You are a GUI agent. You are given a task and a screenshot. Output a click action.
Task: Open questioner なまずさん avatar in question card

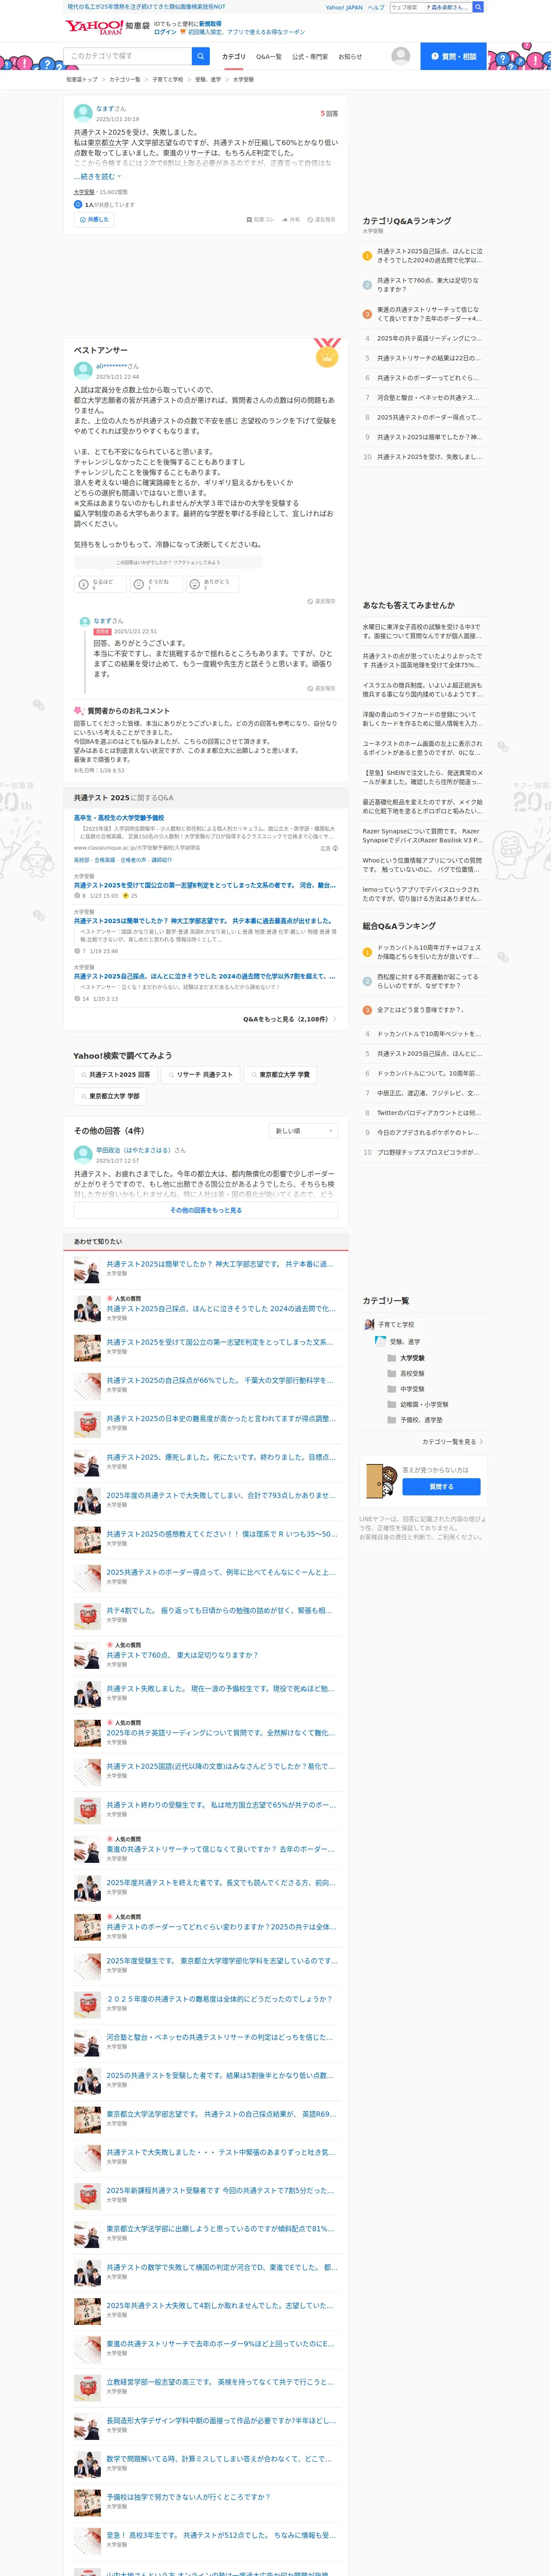(x=83, y=113)
